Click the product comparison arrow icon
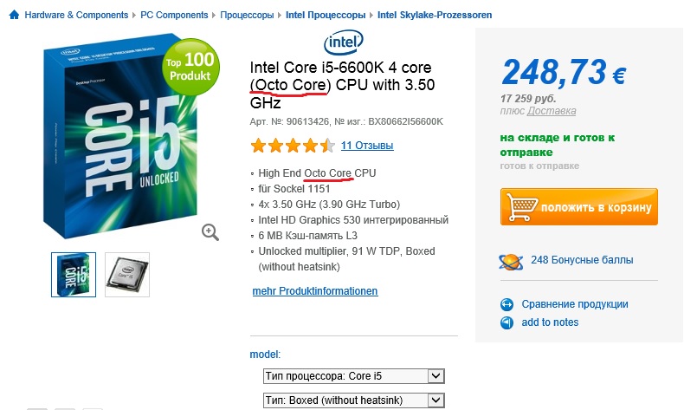 coord(507,304)
